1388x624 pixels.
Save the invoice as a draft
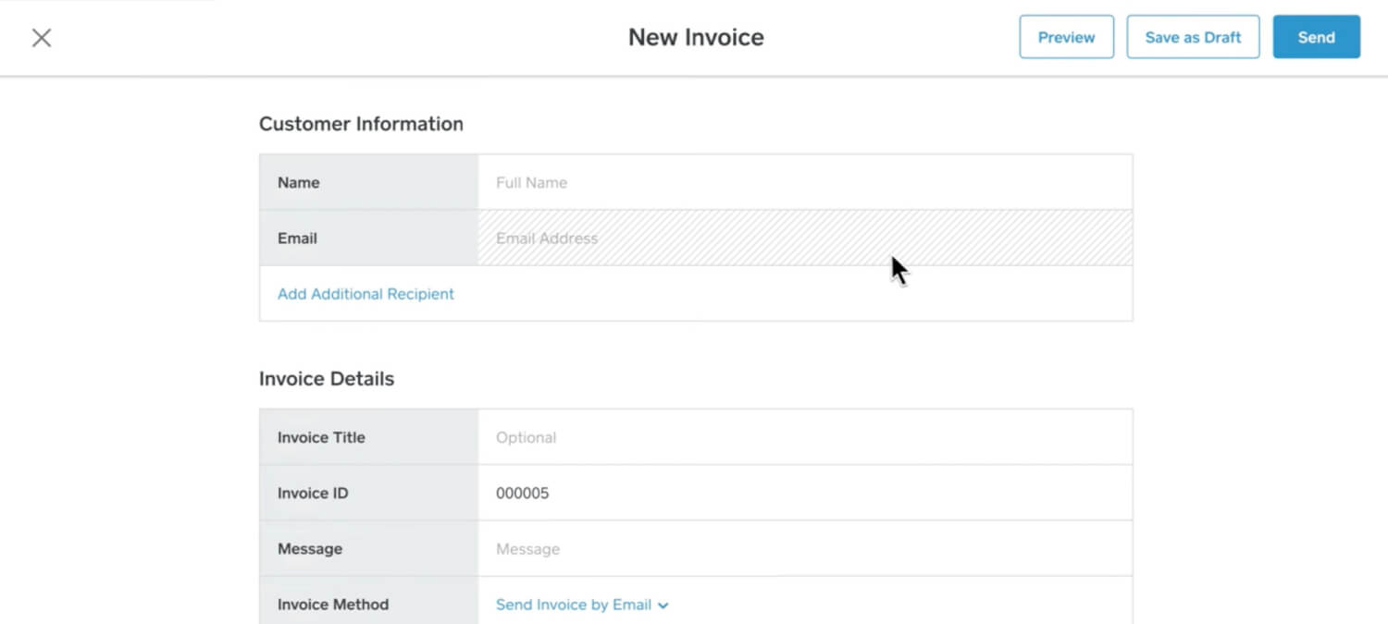tap(1193, 37)
